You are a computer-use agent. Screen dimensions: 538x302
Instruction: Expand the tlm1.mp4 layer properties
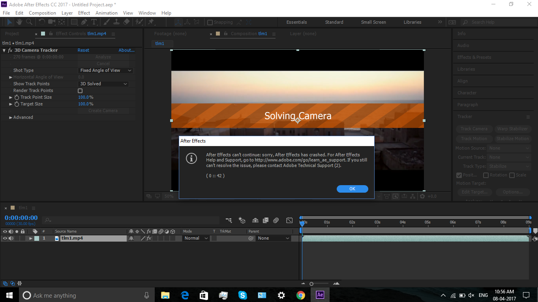(x=31, y=238)
